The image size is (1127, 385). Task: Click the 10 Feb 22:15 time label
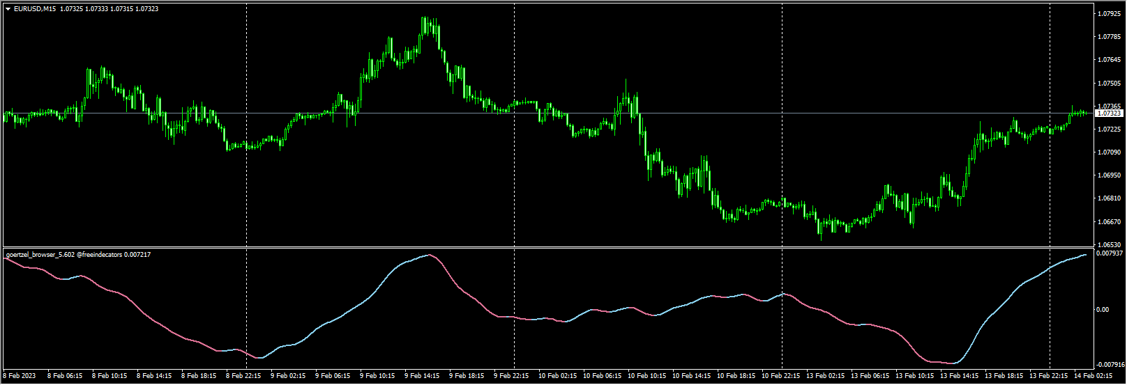(780, 376)
